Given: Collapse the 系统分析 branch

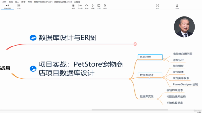Looking at the screenshot, I should [164, 59].
